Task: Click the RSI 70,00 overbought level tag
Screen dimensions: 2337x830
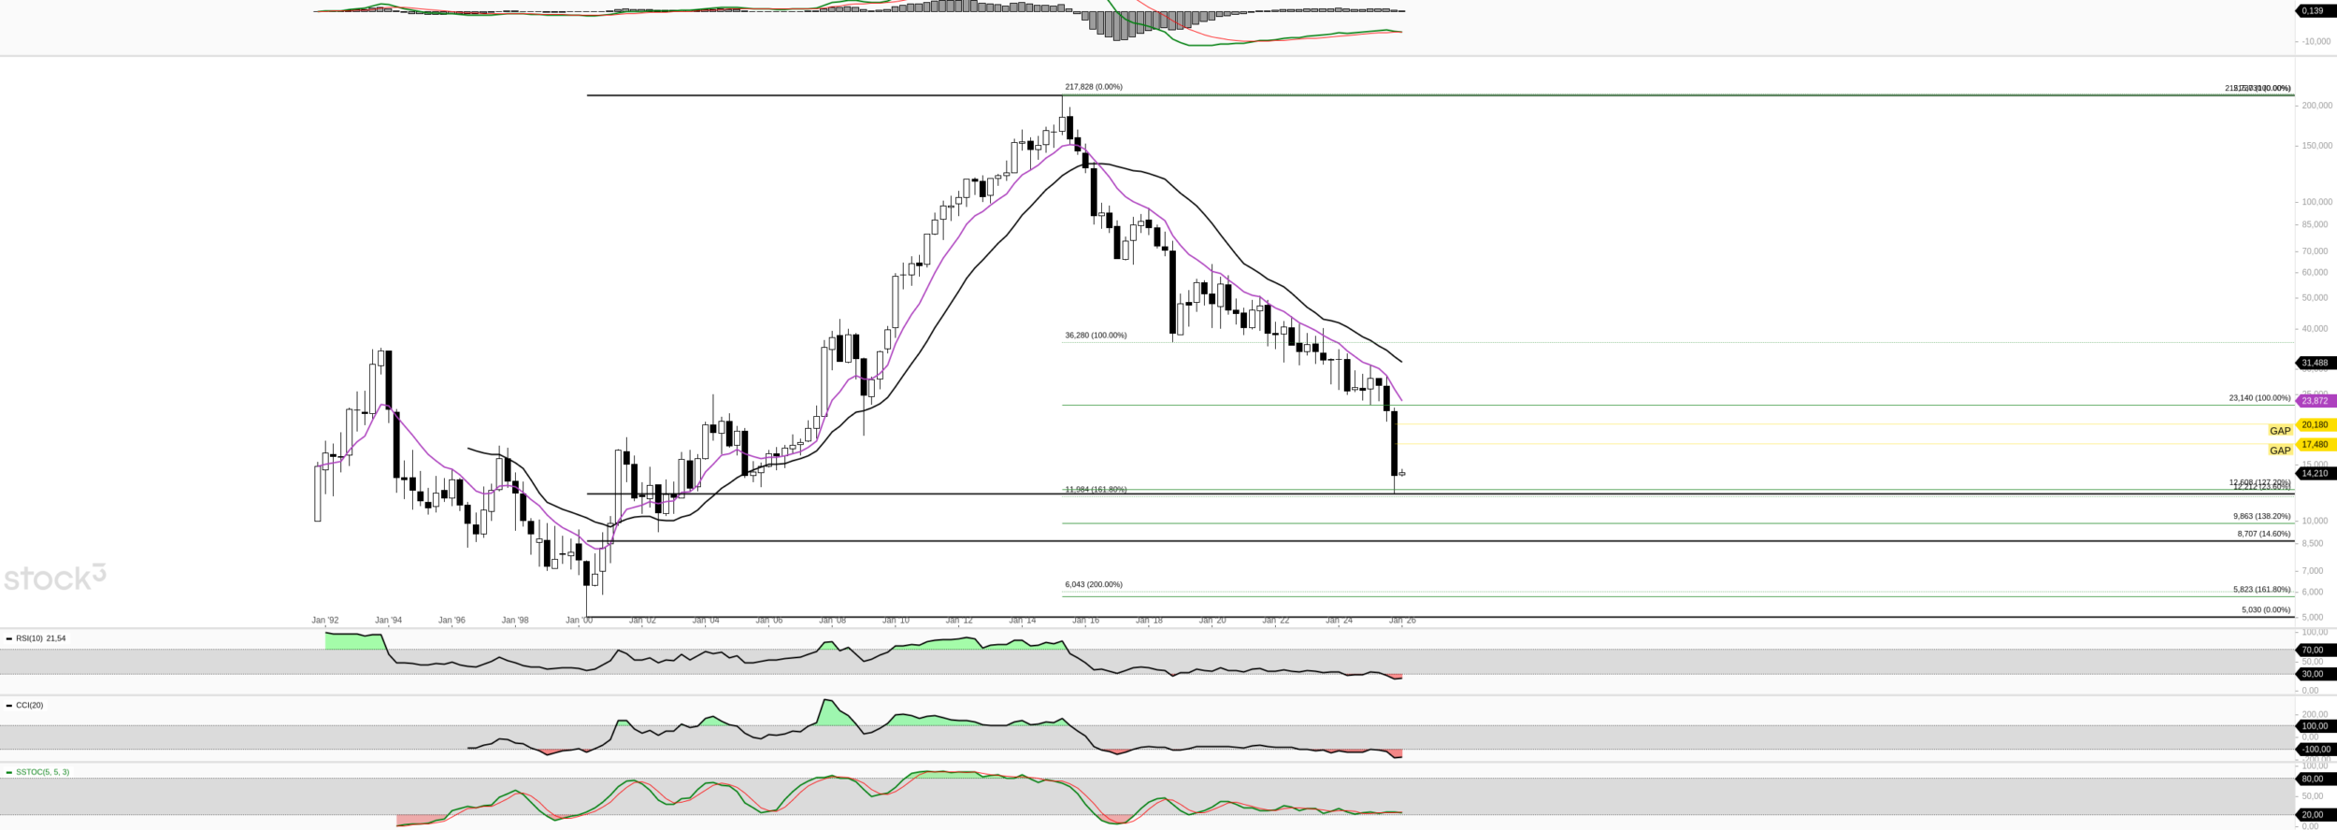Action: point(2315,651)
